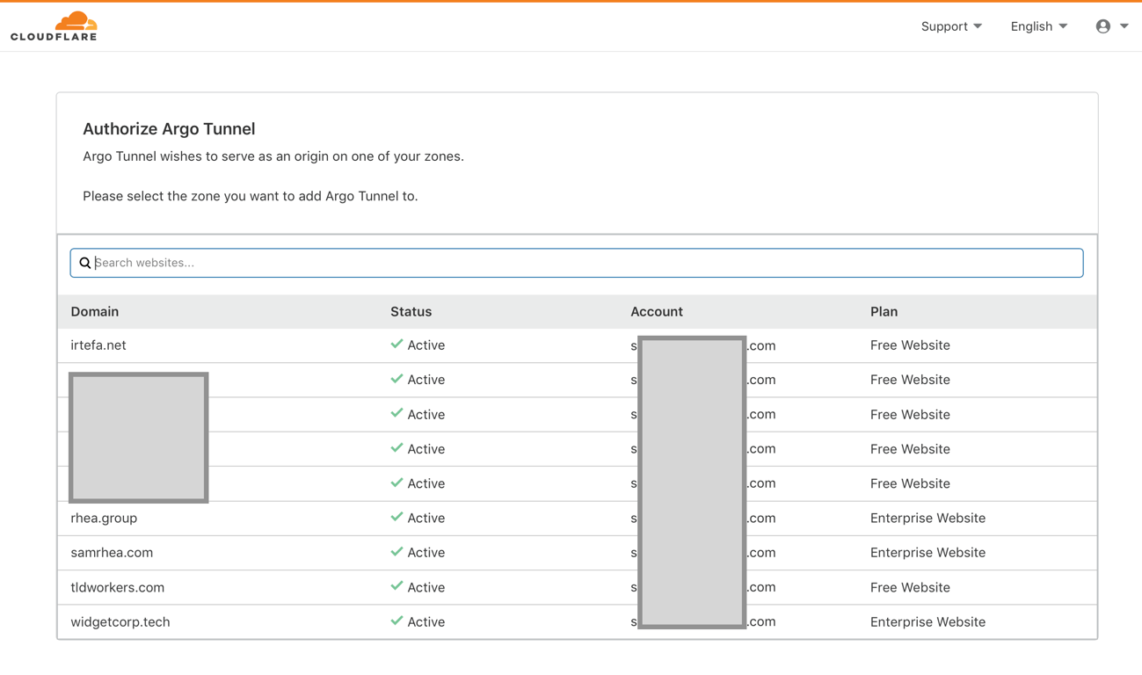The image size is (1142, 675).
Task: Click the Authorize Argo Tunnel heading
Action: coord(169,128)
